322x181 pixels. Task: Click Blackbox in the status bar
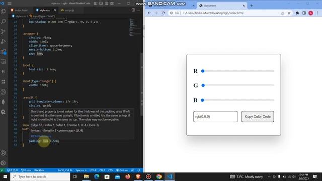[39, 170]
